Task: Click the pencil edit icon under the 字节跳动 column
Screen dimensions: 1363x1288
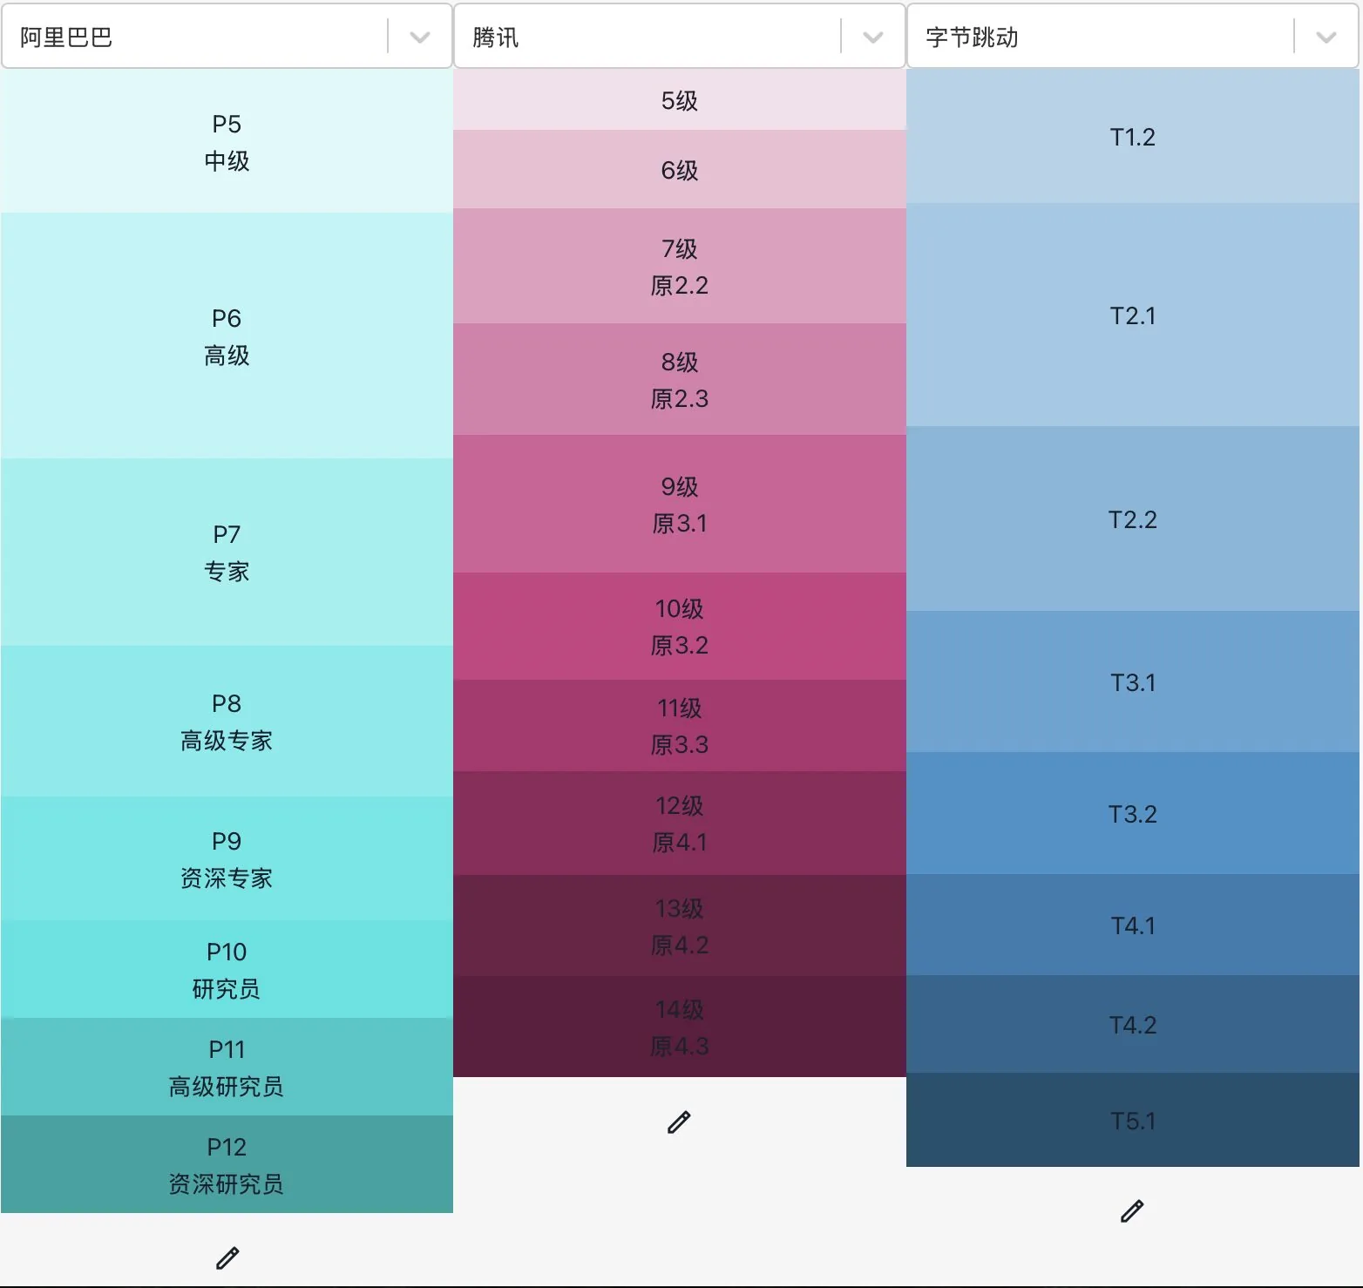Action: (1132, 1210)
